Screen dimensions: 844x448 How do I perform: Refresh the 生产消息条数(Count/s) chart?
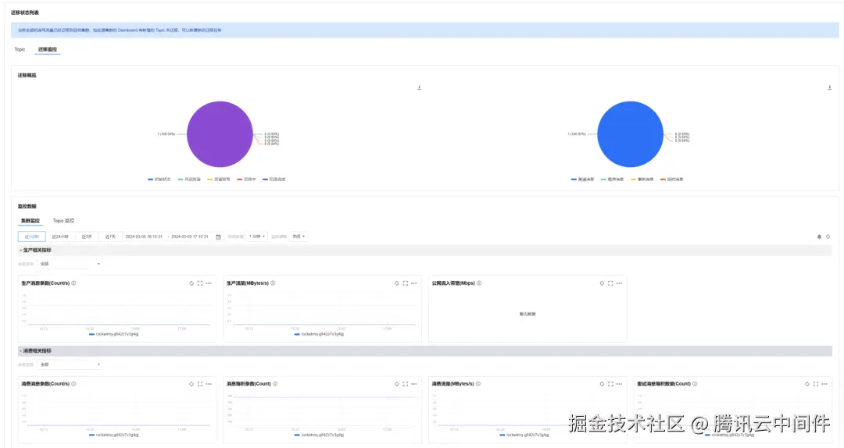click(x=191, y=283)
